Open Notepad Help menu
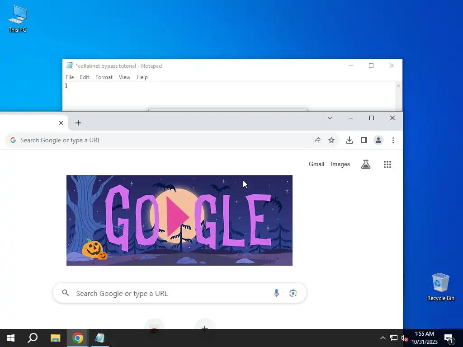The image size is (463, 347). click(142, 77)
